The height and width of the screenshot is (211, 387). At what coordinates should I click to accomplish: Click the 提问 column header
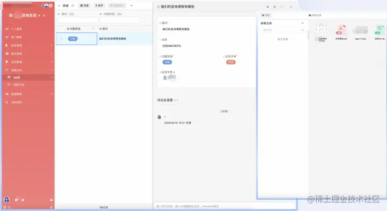point(103,29)
